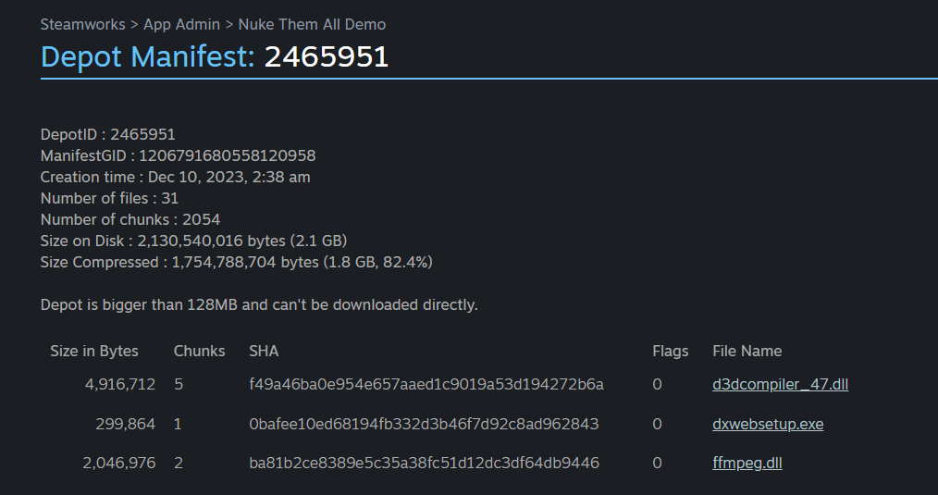The width and height of the screenshot is (938, 495).
Task: Go to App Admin breadcrumb
Action: (181, 25)
